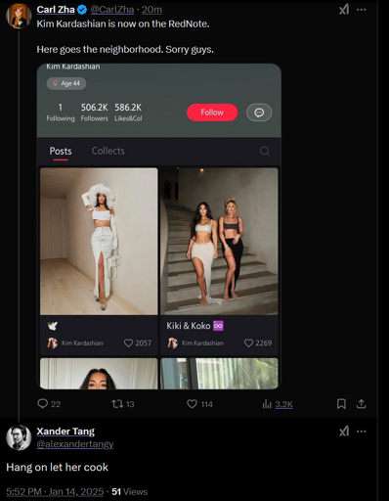This screenshot has height=501, width=389.
Task: Bookmark Carl Zha's post
Action: (x=341, y=404)
